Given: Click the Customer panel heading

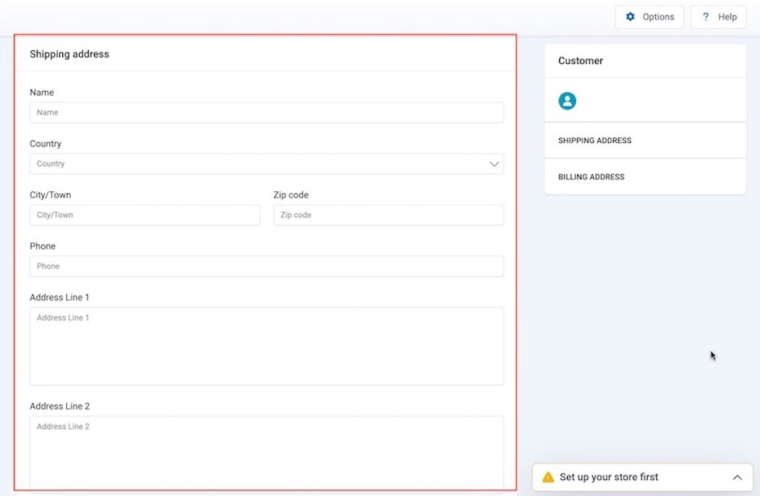Looking at the screenshot, I should pos(581,61).
